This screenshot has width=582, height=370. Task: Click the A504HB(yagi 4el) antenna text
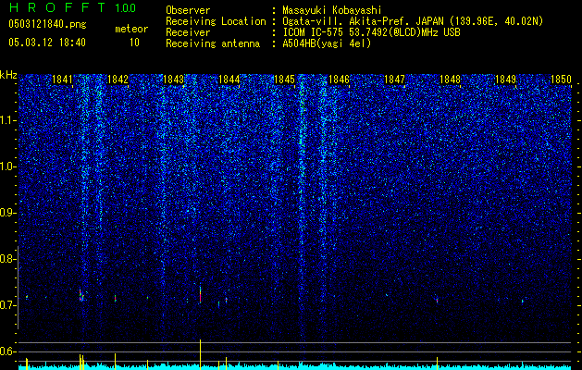327,43
